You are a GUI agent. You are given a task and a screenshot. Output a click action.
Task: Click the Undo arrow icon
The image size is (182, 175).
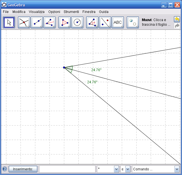click(x=177, y=19)
